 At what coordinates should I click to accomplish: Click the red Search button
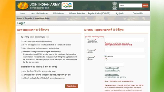[x=145, y=5]
